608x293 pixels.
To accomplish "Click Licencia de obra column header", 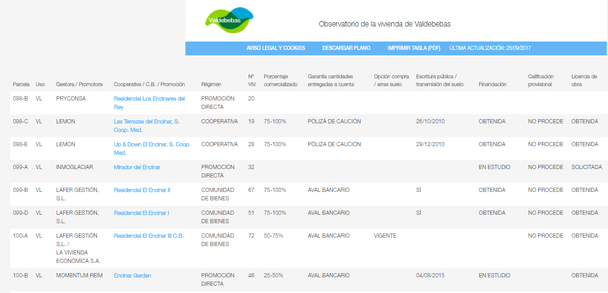I will [x=585, y=81].
